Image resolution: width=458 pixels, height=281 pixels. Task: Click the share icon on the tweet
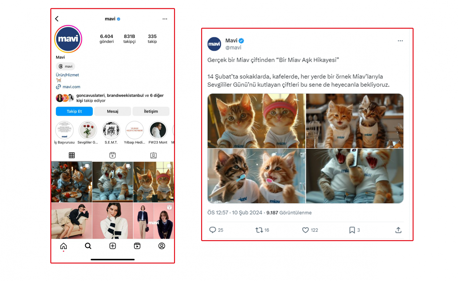(398, 230)
